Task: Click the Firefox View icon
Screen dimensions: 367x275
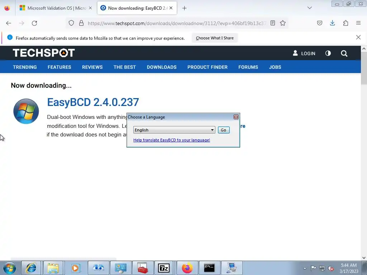Action: coord(7,8)
